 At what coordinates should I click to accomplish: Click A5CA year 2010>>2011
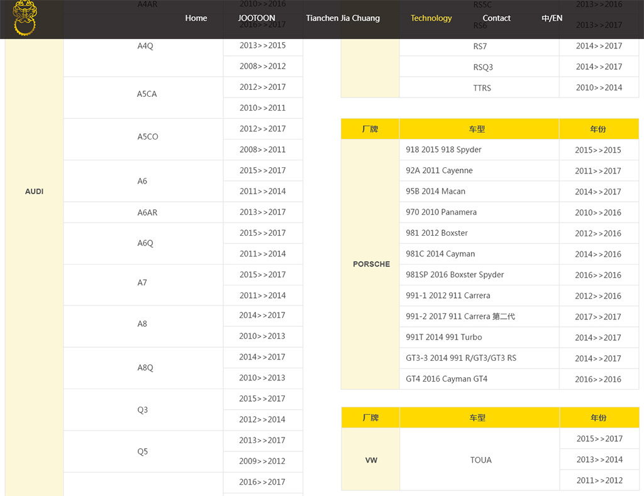pos(263,108)
